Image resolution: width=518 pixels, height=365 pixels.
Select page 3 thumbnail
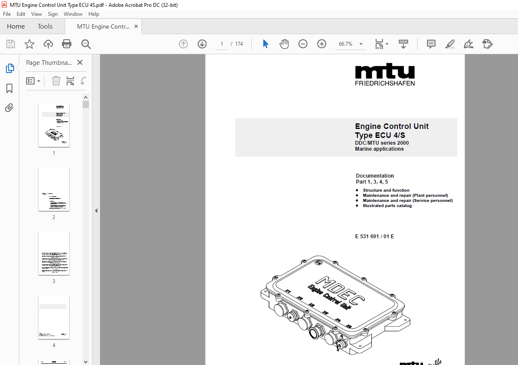point(54,253)
